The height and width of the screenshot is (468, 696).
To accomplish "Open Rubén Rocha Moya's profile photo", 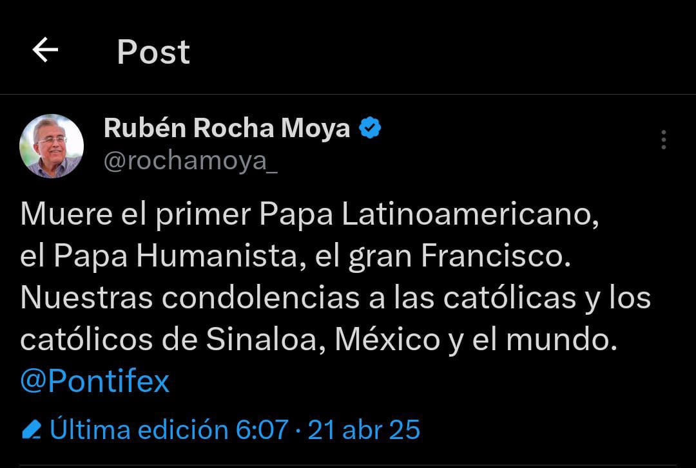I will tap(52, 146).
